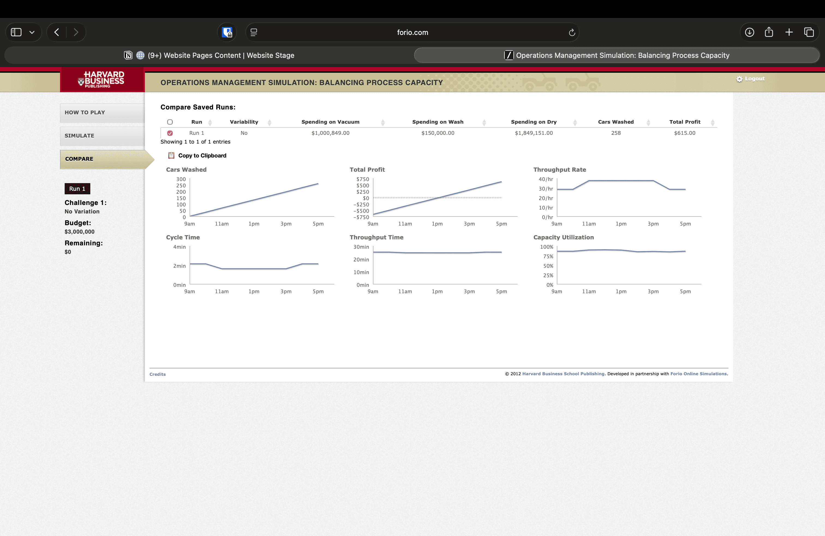Click the Safari sidebar toggle icon
825x536 pixels.
tap(16, 32)
